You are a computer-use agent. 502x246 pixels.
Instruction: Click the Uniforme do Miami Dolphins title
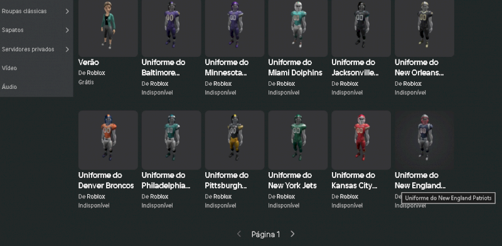(x=295, y=68)
